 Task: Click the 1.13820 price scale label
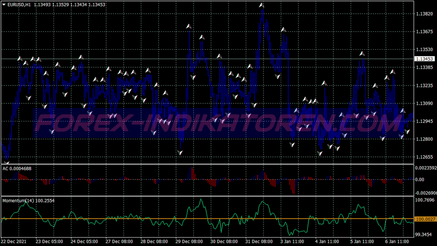[x=424, y=14]
